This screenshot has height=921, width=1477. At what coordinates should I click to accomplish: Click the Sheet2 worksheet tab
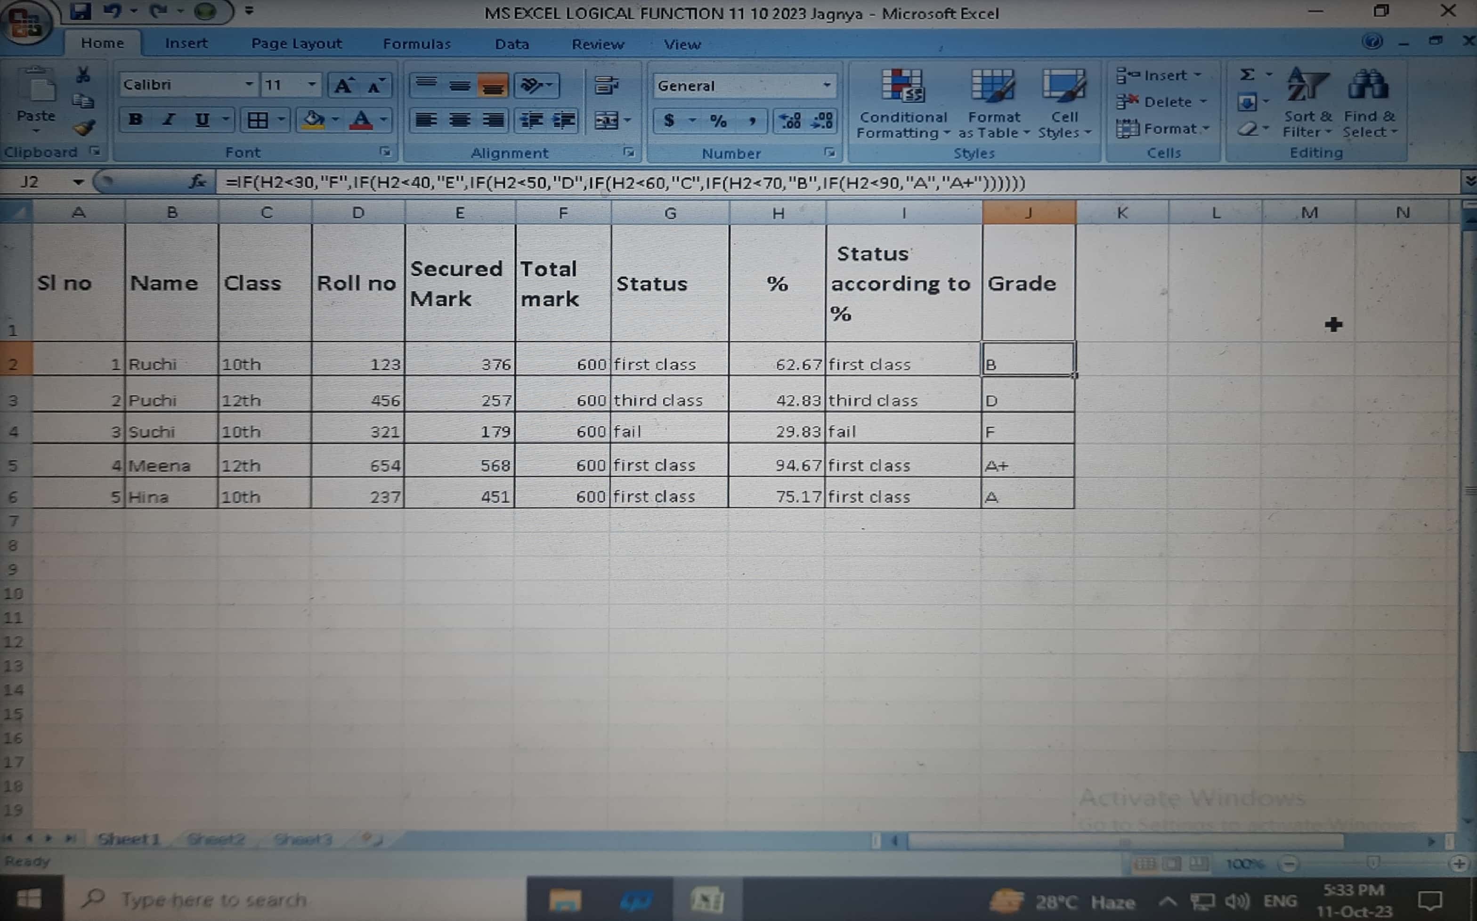pyautogui.click(x=216, y=840)
